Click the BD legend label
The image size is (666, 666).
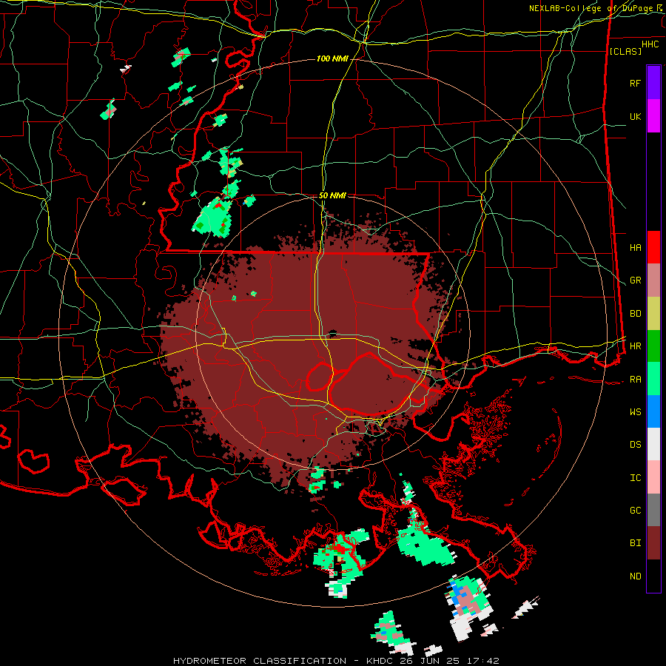[x=635, y=314]
